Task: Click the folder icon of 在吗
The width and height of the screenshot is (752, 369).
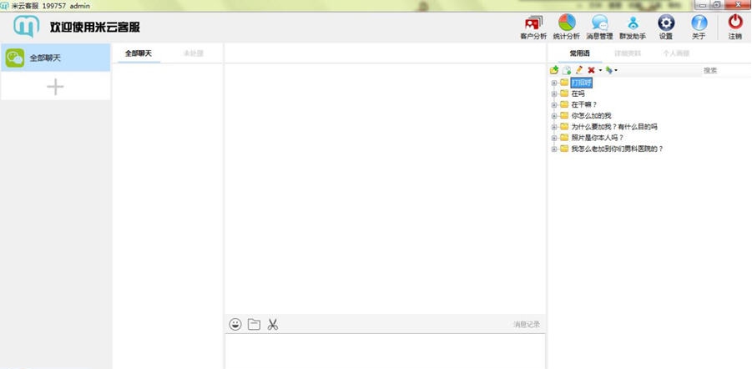Action: [x=564, y=94]
